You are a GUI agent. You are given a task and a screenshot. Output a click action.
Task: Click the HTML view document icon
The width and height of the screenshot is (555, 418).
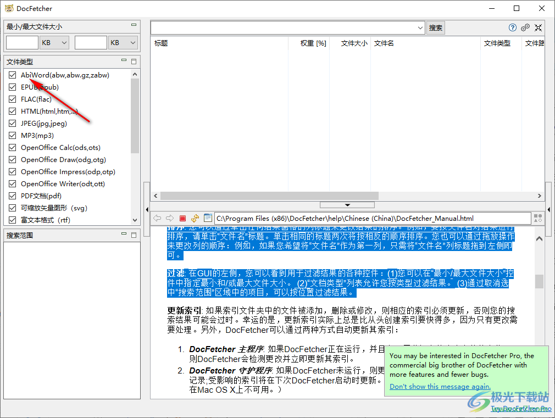point(208,218)
